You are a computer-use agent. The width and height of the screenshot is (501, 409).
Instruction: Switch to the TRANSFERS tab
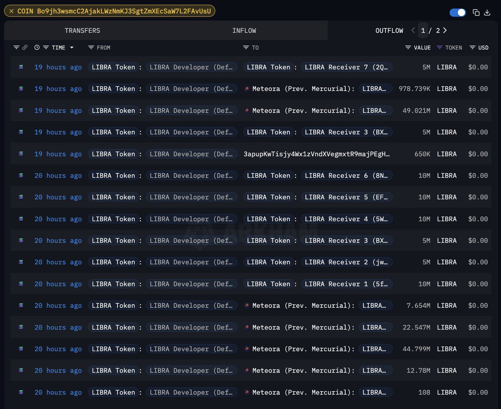82,30
